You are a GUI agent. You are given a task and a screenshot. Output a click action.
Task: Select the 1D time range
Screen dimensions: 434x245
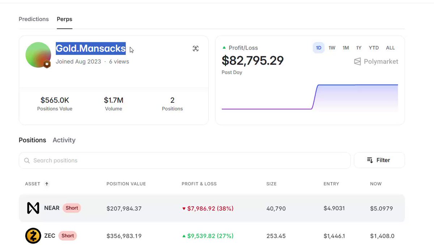tap(319, 48)
